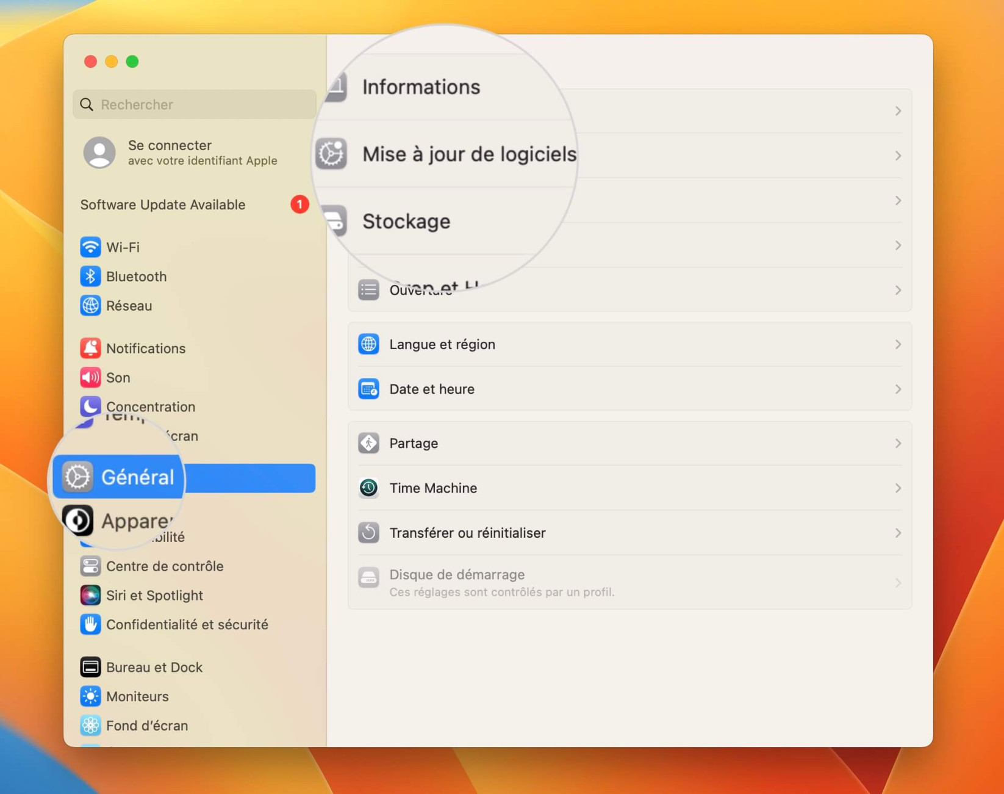Open the Time Machine row chevron
The image size is (1004, 794).
click(898, 488)
